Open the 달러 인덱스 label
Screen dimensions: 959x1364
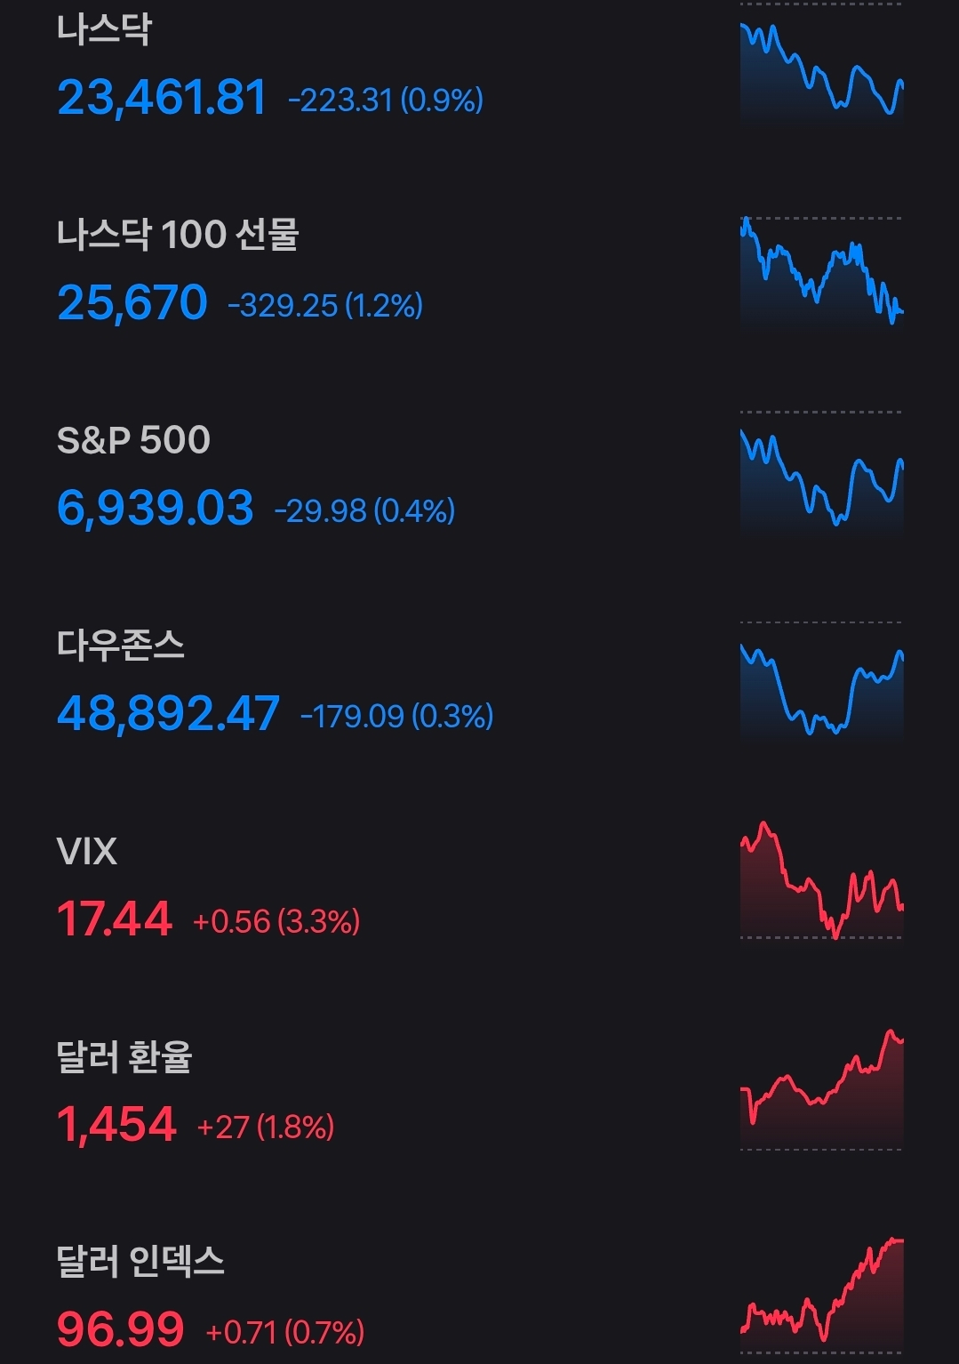pos(140,1262)
